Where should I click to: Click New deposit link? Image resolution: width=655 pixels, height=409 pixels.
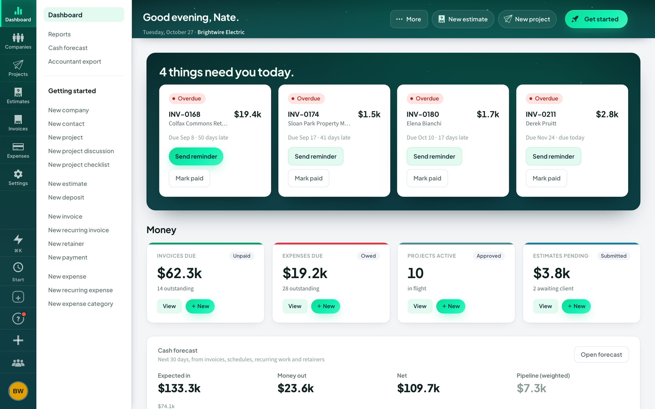coord(66,197)
